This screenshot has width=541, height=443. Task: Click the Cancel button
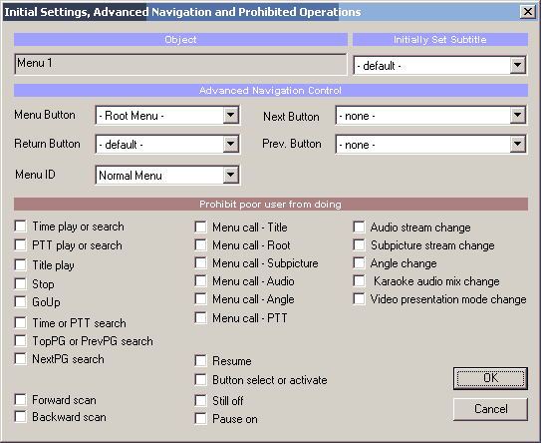pos(490,409)
